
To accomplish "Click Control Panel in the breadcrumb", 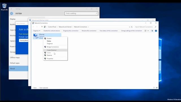I will pyautogui.click(x=52, y=27).
